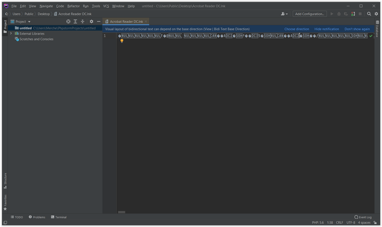This screenshot has height=227, width=382.
Task: Open the Terminal tool window
Action: pyautogui.click(x=59, y=217)
